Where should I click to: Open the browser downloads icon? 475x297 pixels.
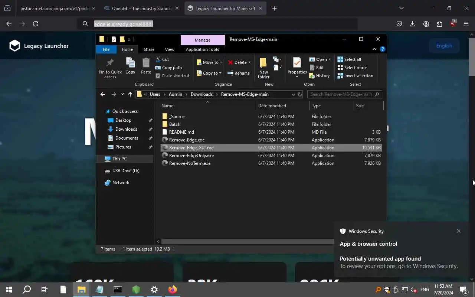pyautogui.click(x=413, y=24)
